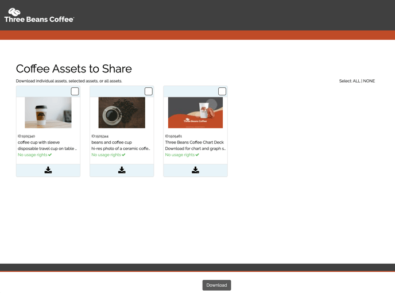
Task: Click the 'beans and coffee cup' title
Action: click(111, 142)
